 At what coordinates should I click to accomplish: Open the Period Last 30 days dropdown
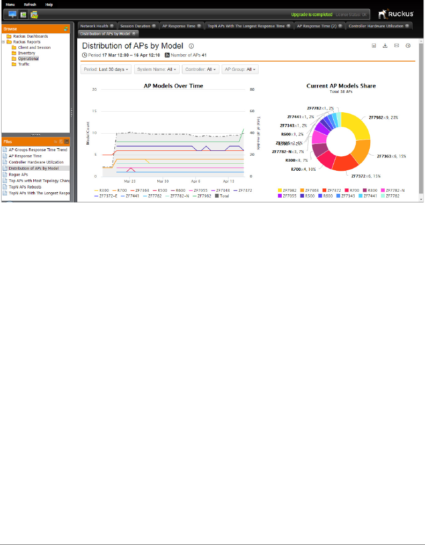[106, 69]
